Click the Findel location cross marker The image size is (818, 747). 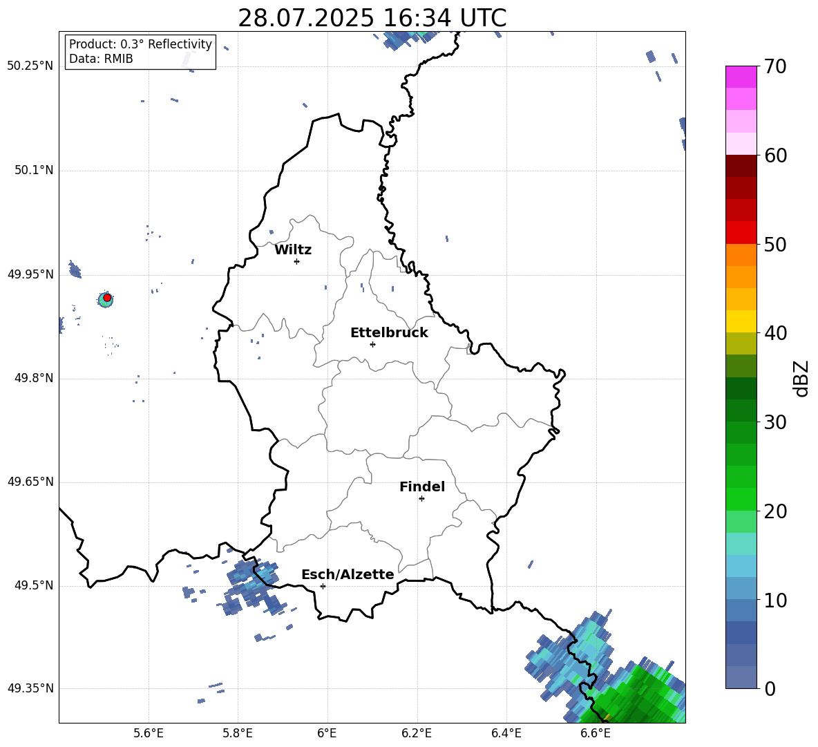point(421,499)
